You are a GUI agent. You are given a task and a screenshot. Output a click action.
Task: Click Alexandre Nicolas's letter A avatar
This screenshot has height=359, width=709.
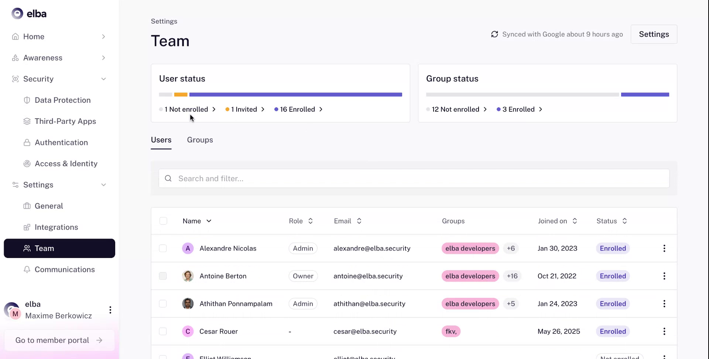click(x=188, y=248)
